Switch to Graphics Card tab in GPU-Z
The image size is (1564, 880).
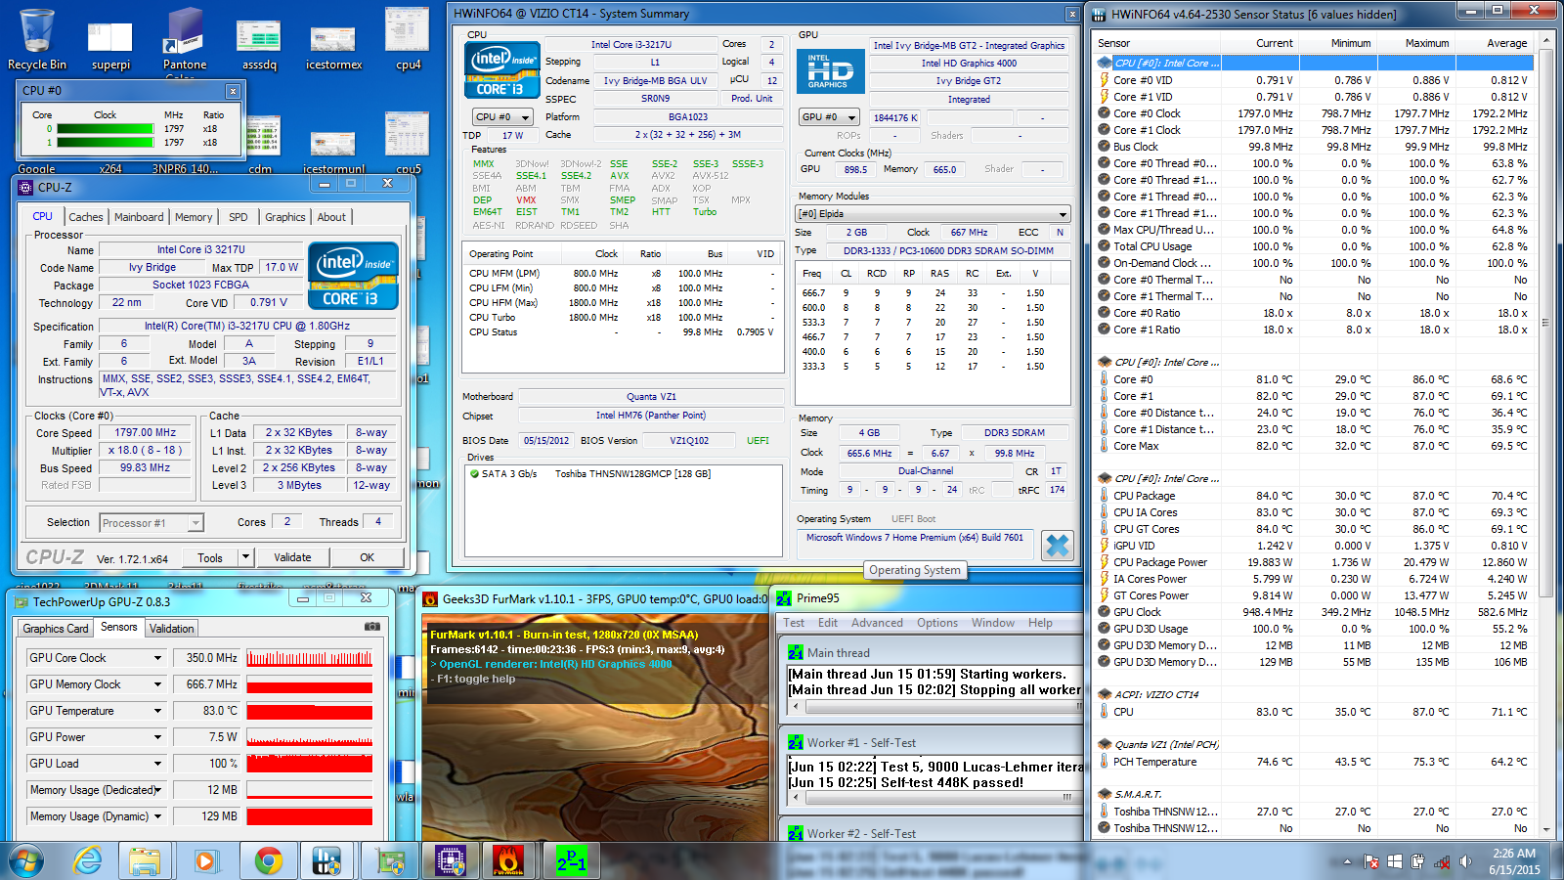click(56, 629)
